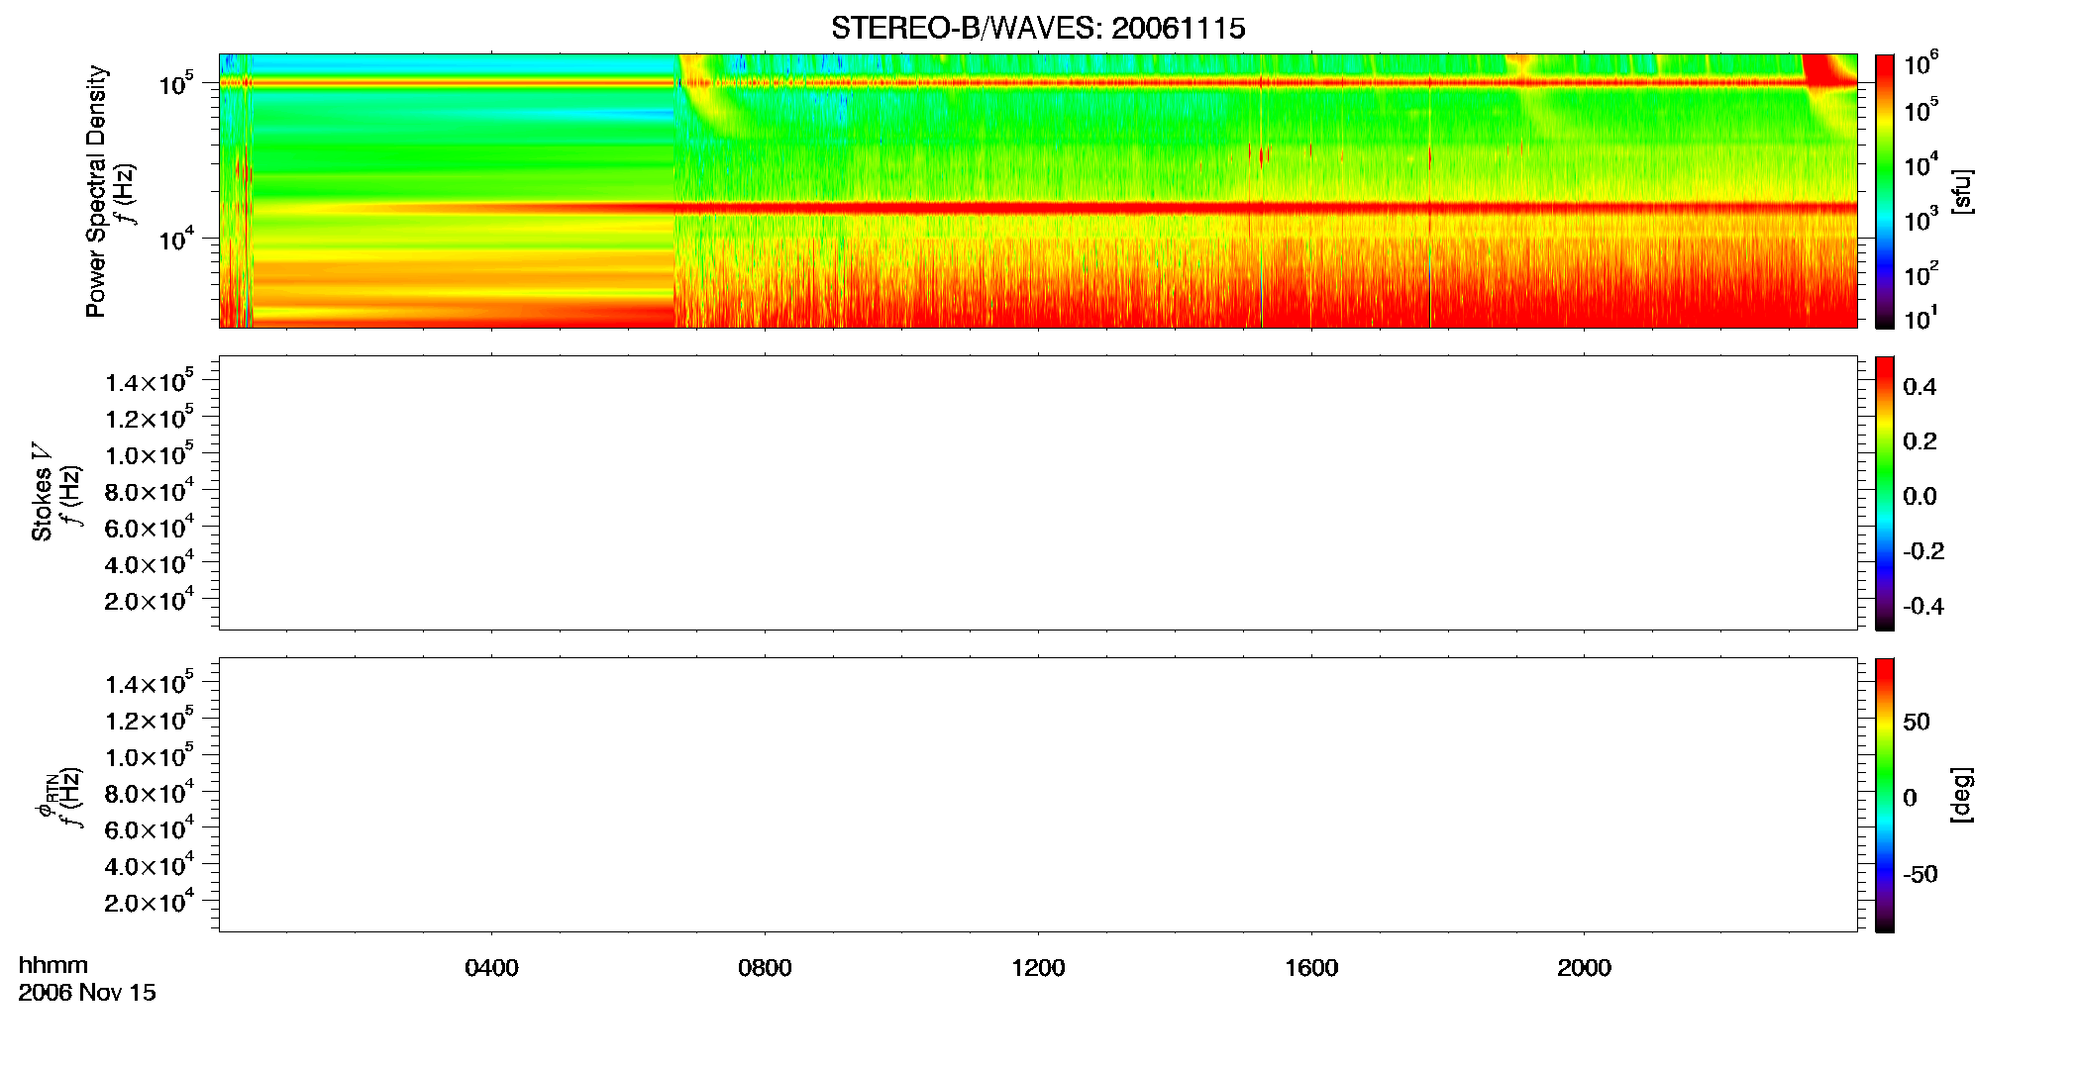
Task: Click the STEREO-B/WAVES: 20061115 plot title
Action: [1038, 28]
